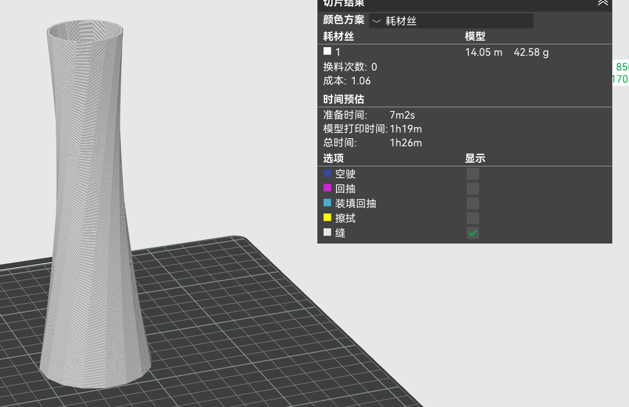Click the filament length value 14.05 m
The height and width of the screenshot is (407, 629).
pos(483,52)
